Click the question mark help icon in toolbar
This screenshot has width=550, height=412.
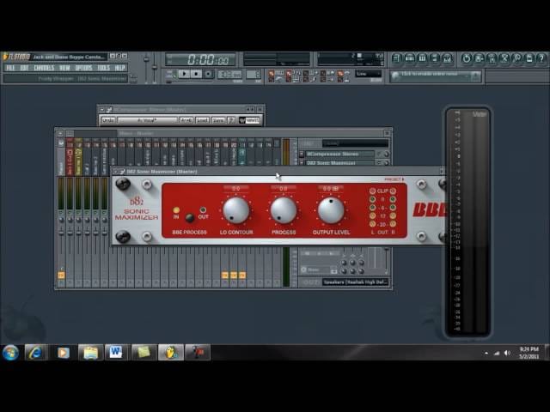pos(541,58)
